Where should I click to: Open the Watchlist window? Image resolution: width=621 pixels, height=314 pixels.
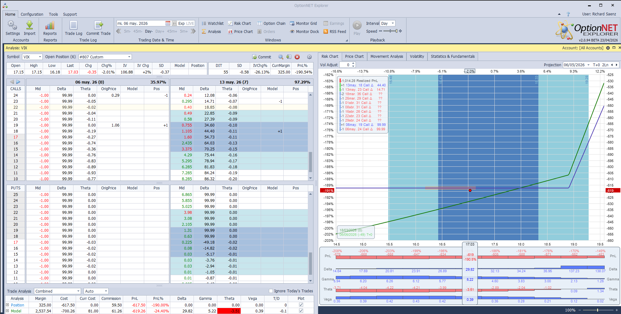point(213,23)
